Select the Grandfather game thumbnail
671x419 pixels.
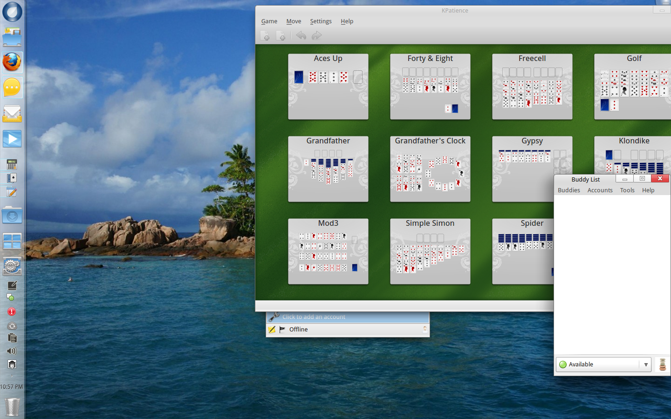click(x=328, y=169)
